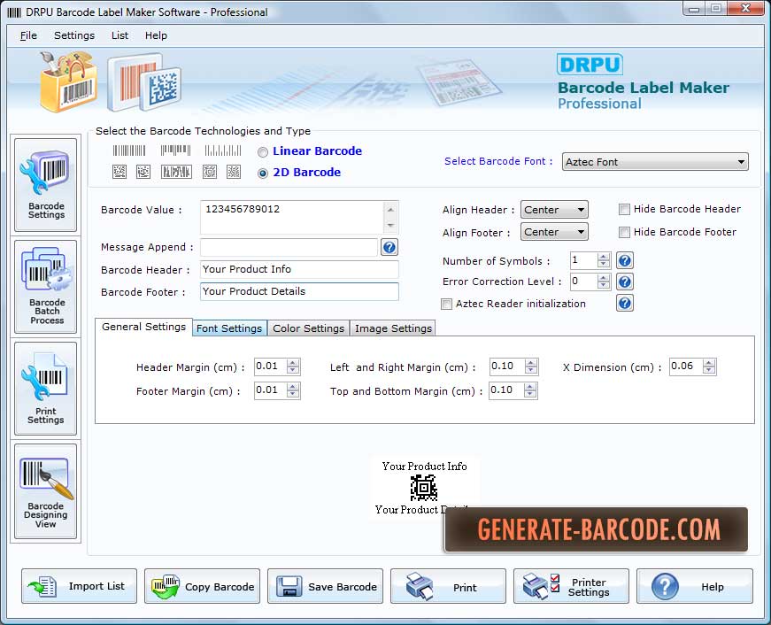Enable the Hide Barcode Header checkbox
The width and height of the screenshot is (771, 625).
coord(624,210)
